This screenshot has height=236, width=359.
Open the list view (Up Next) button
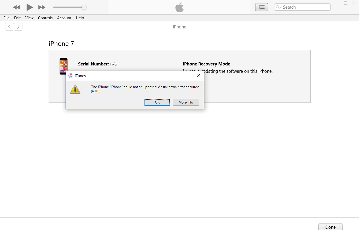[262, 7]
